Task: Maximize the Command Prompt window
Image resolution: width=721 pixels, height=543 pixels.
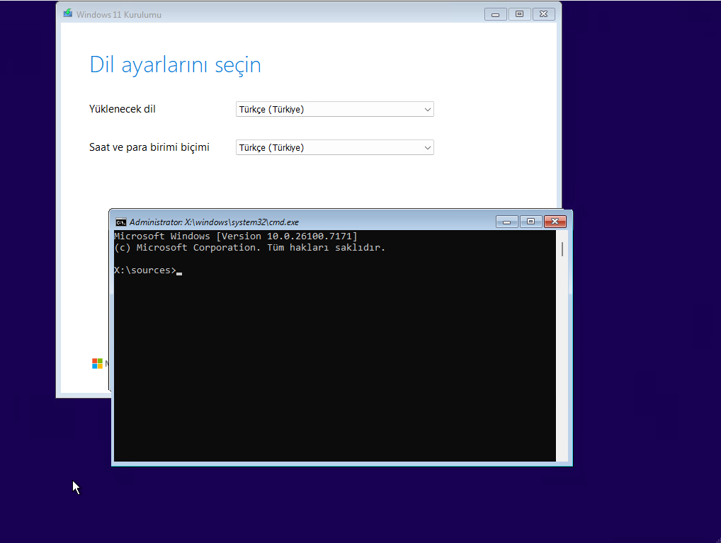Action: point(530,222)
